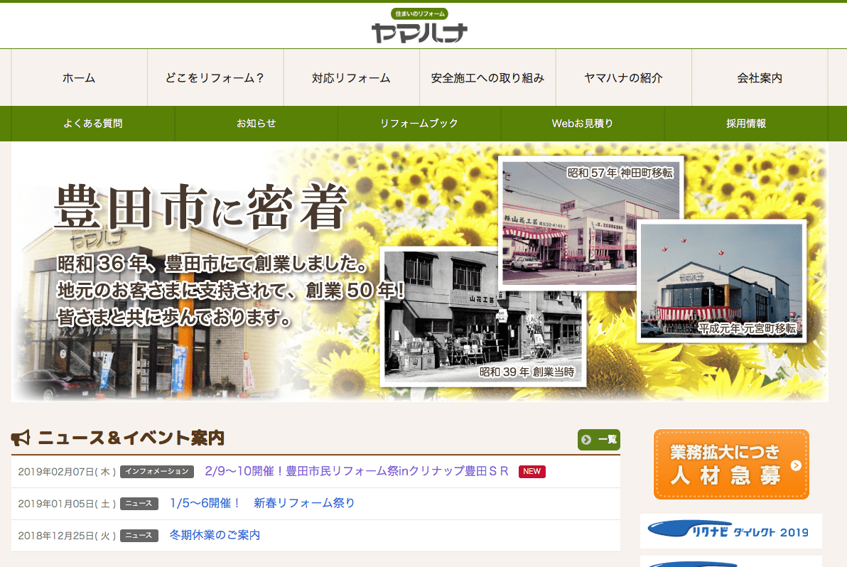This screenshot has width=847, height=567.
Task: Open the リクナビダイレクト 2019 banner
Action: [x=731, y=531]
